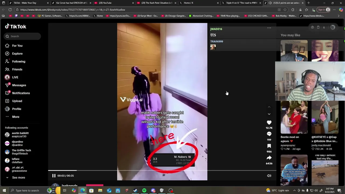Image resolution: width=345 pixels, height=194 pixels.
Task: Open PC Games, Software bookmark
Action: (50, 16)
